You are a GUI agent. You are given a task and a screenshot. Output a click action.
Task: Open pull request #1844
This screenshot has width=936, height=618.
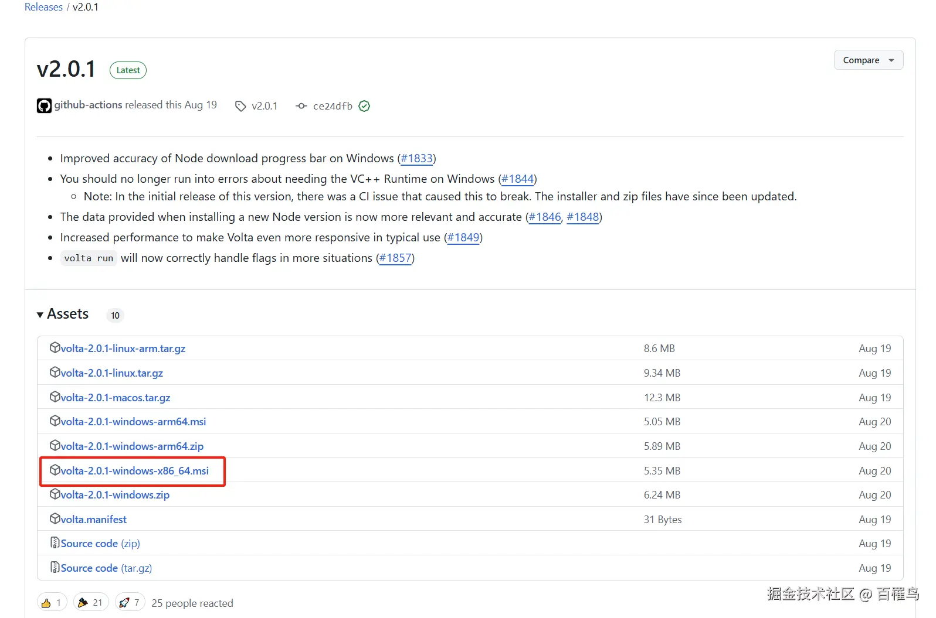[x=518, y=179]
